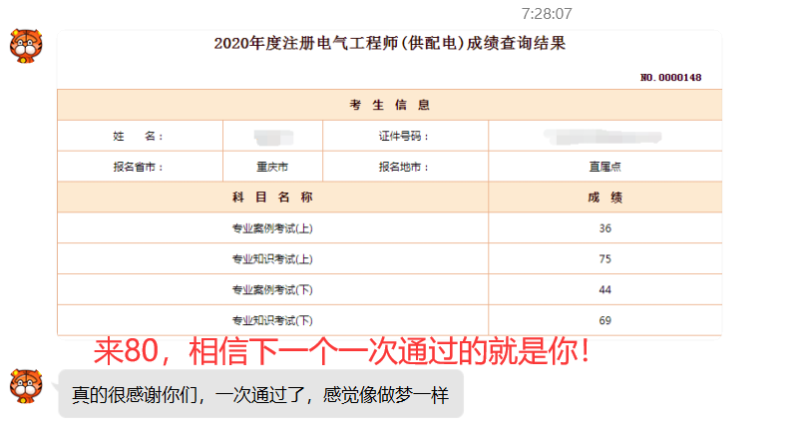Open tiger avatar beside thank-you message

26,386
